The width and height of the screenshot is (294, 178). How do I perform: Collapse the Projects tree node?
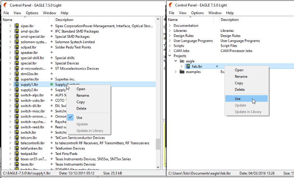tap(170, 56)
